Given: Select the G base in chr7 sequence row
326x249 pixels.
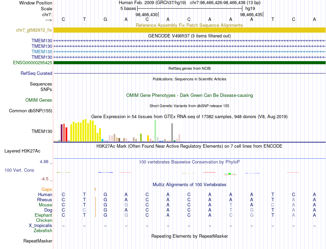Looking at the screenshot, I should click(x=105, y=19).
